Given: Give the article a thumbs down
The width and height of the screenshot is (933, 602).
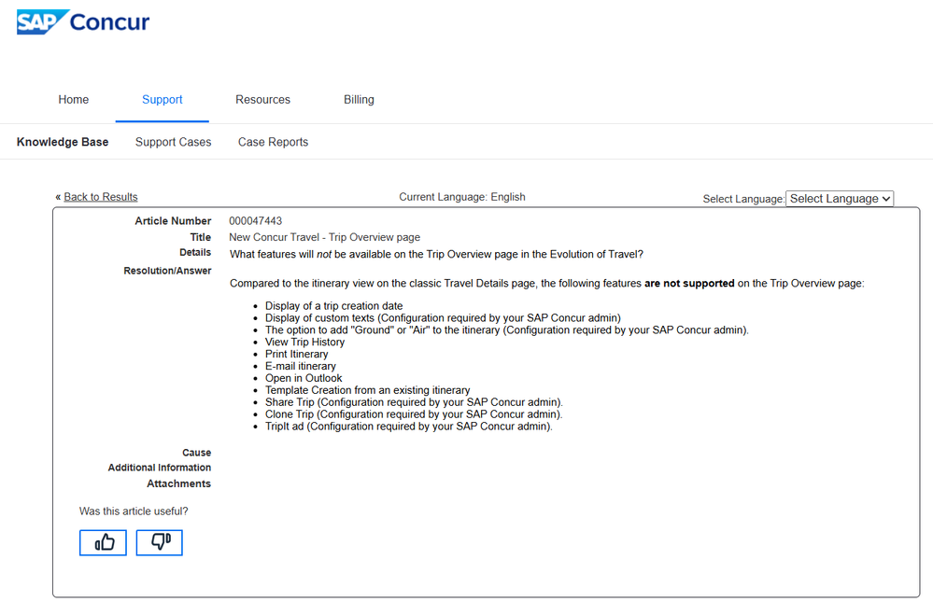Looking at the screenshot, I should [160, 542].
